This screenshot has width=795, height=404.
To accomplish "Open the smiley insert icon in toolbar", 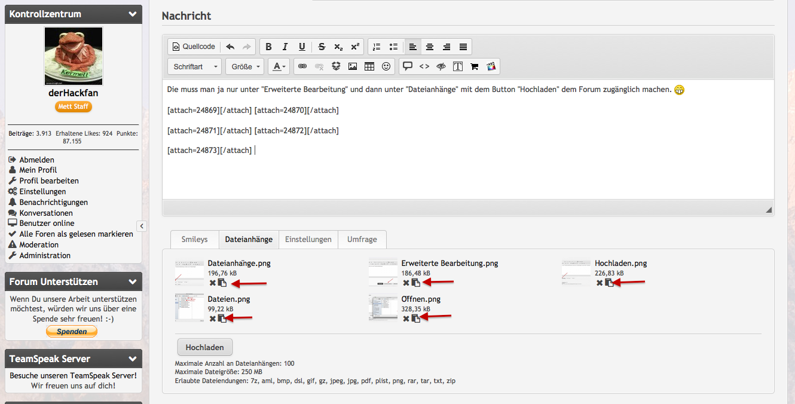I will pos(386,66).
